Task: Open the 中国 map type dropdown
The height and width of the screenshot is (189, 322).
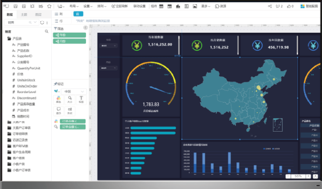Action: pos(74,91)
